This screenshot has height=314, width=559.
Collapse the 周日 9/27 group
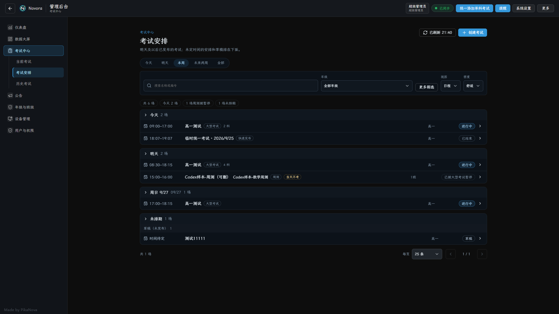pyautogui.click(x=146, y=192)
